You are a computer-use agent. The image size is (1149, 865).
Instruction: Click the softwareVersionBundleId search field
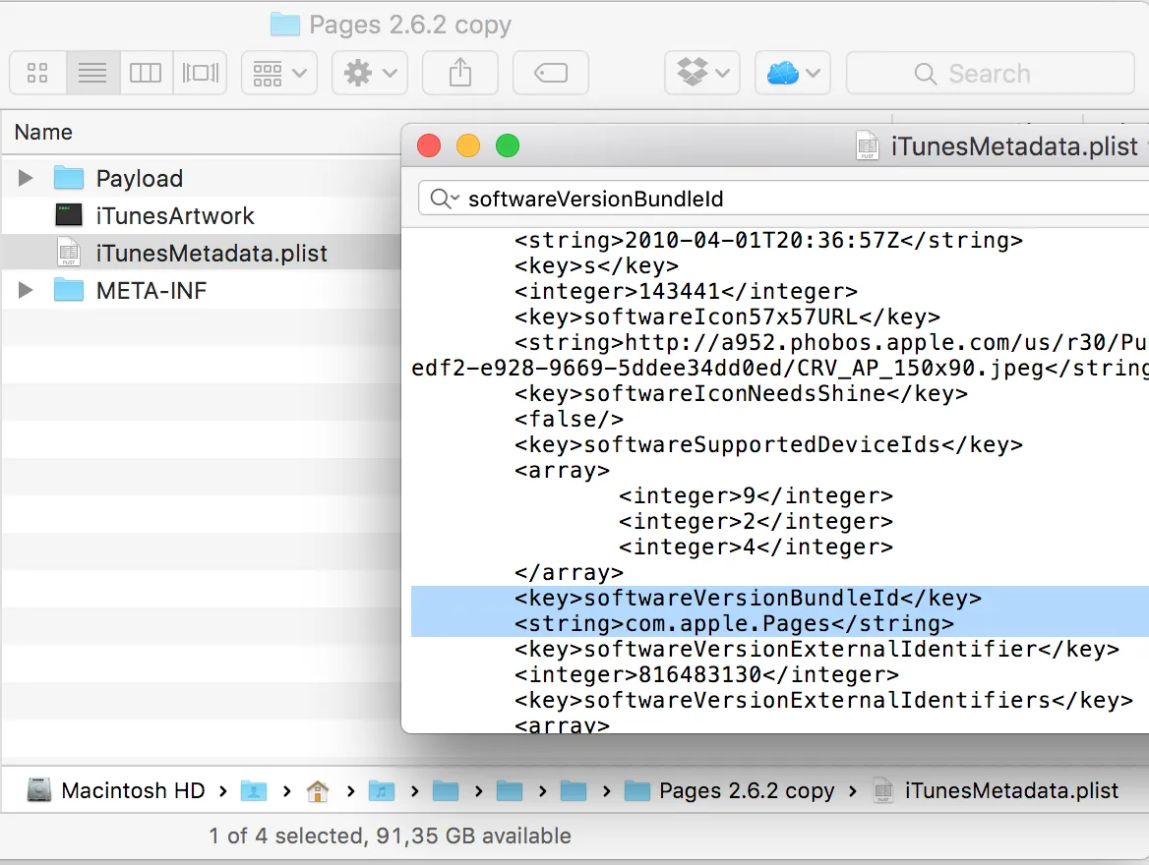click(x=787, y=199)
